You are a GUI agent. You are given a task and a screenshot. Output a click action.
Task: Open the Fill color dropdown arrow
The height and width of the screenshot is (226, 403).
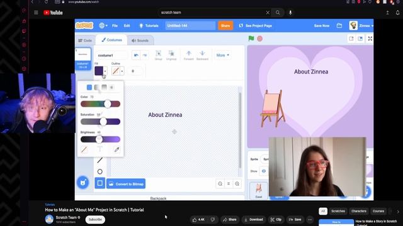(105, 71)
